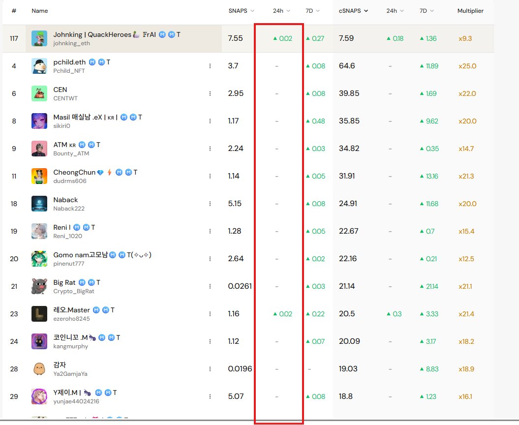The width and height of the screenshot is (519, 425).
Task: Open the three-dot menu for CheongChun
Action: pyautogui.click(x=210, y=176)
